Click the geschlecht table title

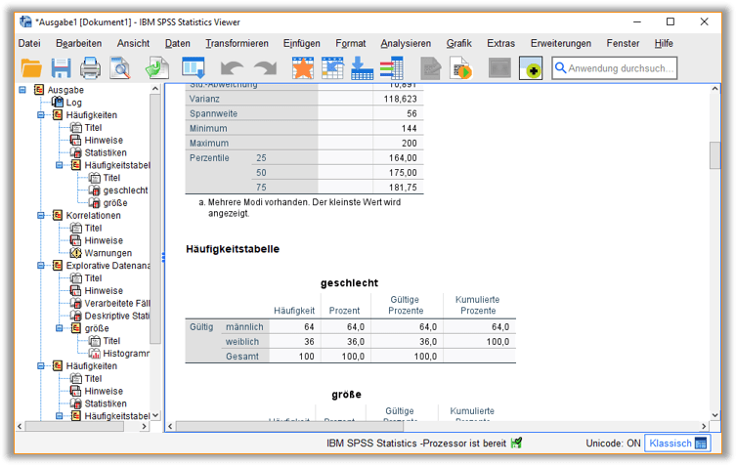pyautogui.click(x=349, y=283)
